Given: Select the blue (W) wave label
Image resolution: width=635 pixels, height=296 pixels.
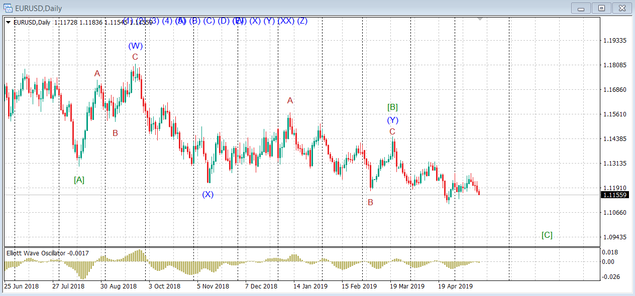Looking at the screenshot, I should point(136,46).
